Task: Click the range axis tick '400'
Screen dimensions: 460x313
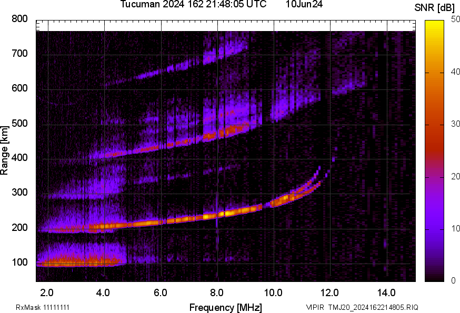Action: tap(19, 158)
